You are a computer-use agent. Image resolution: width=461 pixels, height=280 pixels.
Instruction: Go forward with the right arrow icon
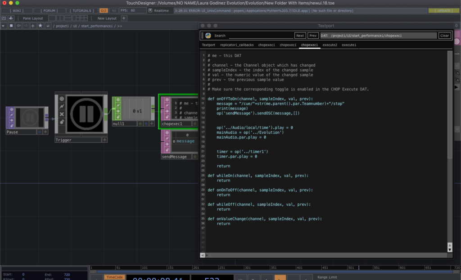coord(26,26)
